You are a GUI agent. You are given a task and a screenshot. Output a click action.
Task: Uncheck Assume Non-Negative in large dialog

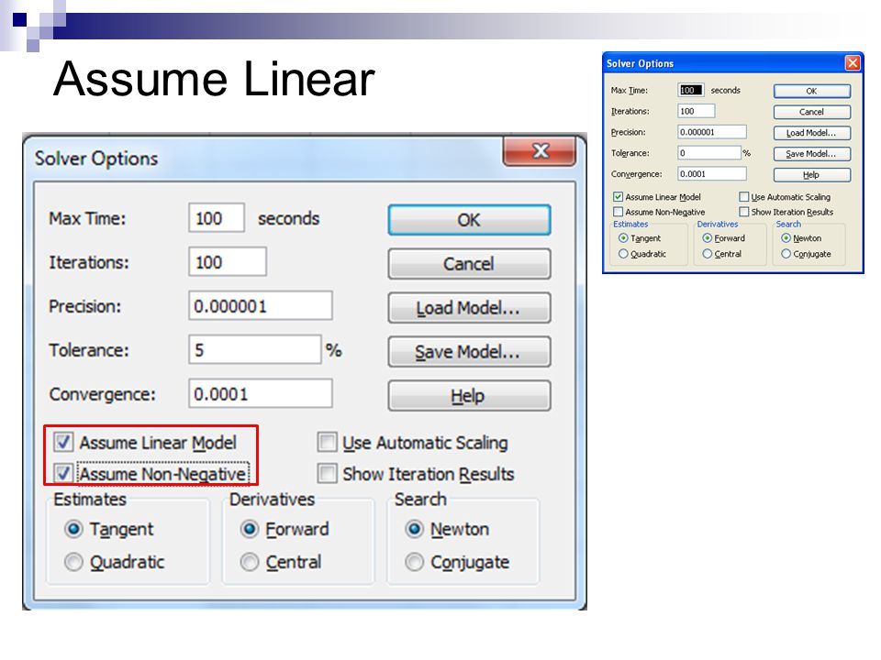pos(63,473)
